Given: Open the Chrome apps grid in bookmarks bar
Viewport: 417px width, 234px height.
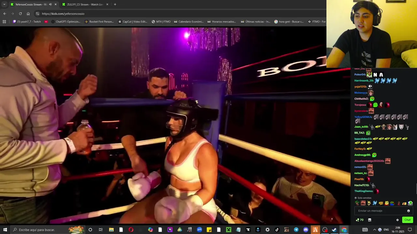Looking at the screenshot, I should pos(4,22).
